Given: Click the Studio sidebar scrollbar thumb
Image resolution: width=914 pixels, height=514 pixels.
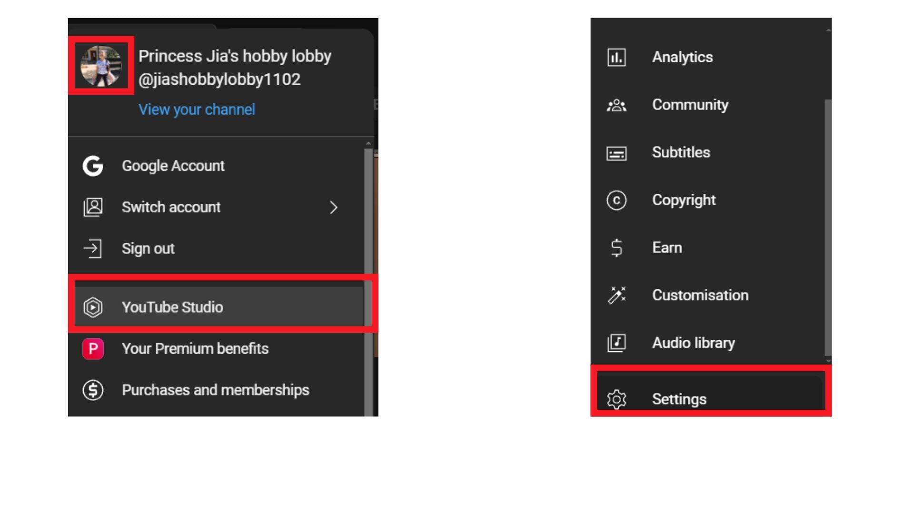Looking at the screenshot, I should coord(828,227).
